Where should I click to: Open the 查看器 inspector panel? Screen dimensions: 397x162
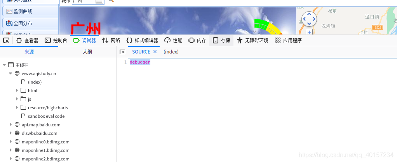(x=27, y=40)
